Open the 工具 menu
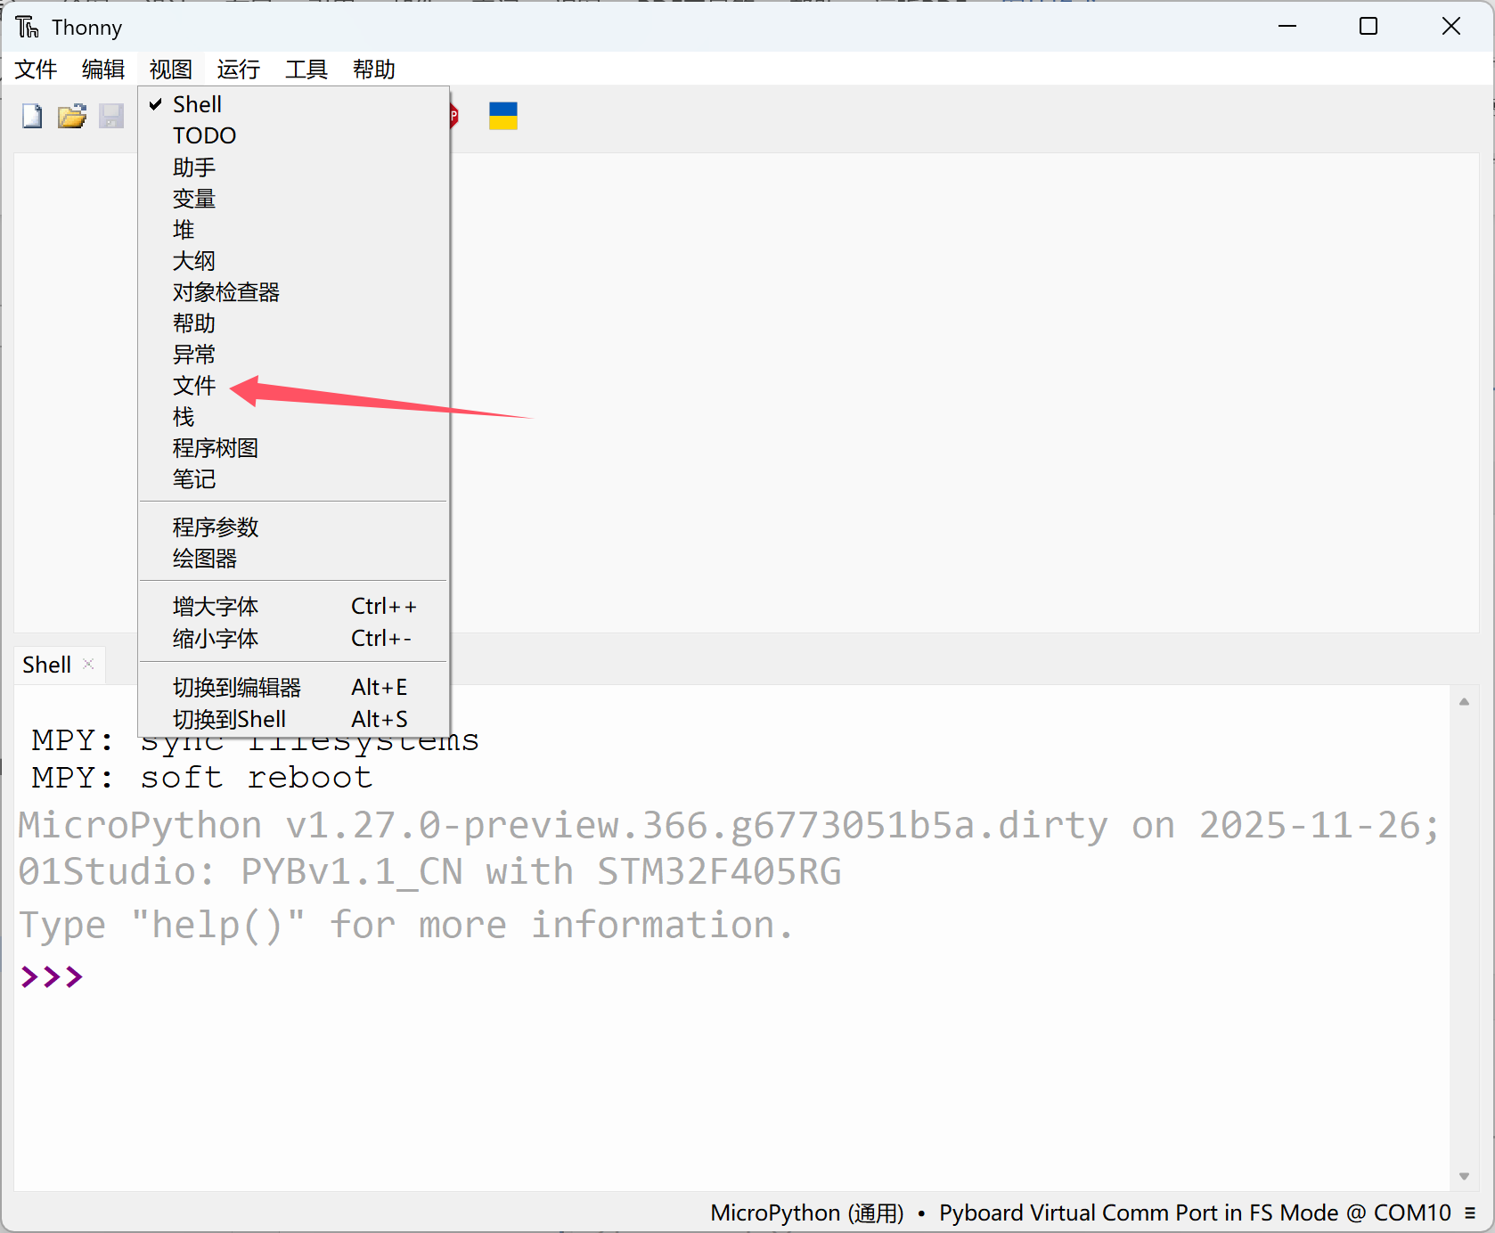 coord(306,69)
